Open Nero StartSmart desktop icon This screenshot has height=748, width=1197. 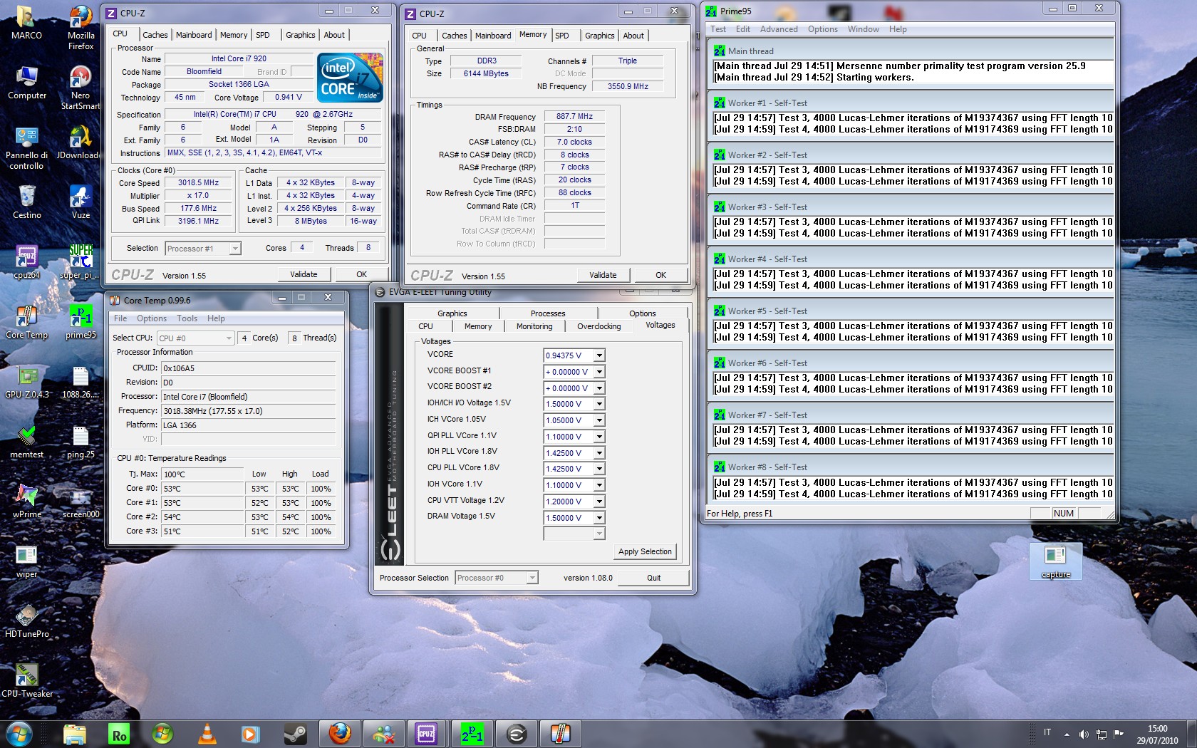click(81, 88)
